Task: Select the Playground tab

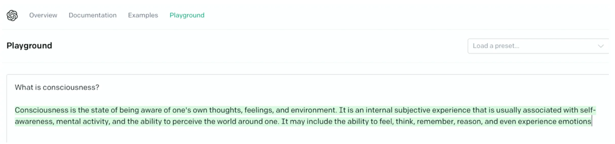Action: pyautogui.click(x=187, y=15)
